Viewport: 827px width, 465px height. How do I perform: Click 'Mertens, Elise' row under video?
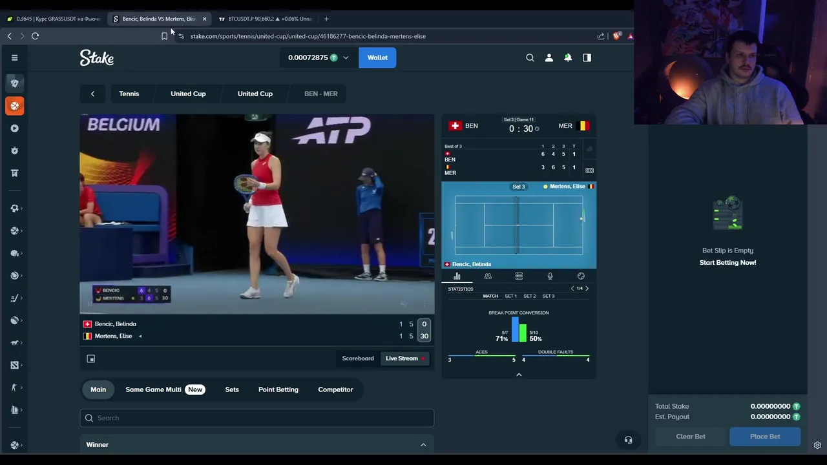click(257, 336)
